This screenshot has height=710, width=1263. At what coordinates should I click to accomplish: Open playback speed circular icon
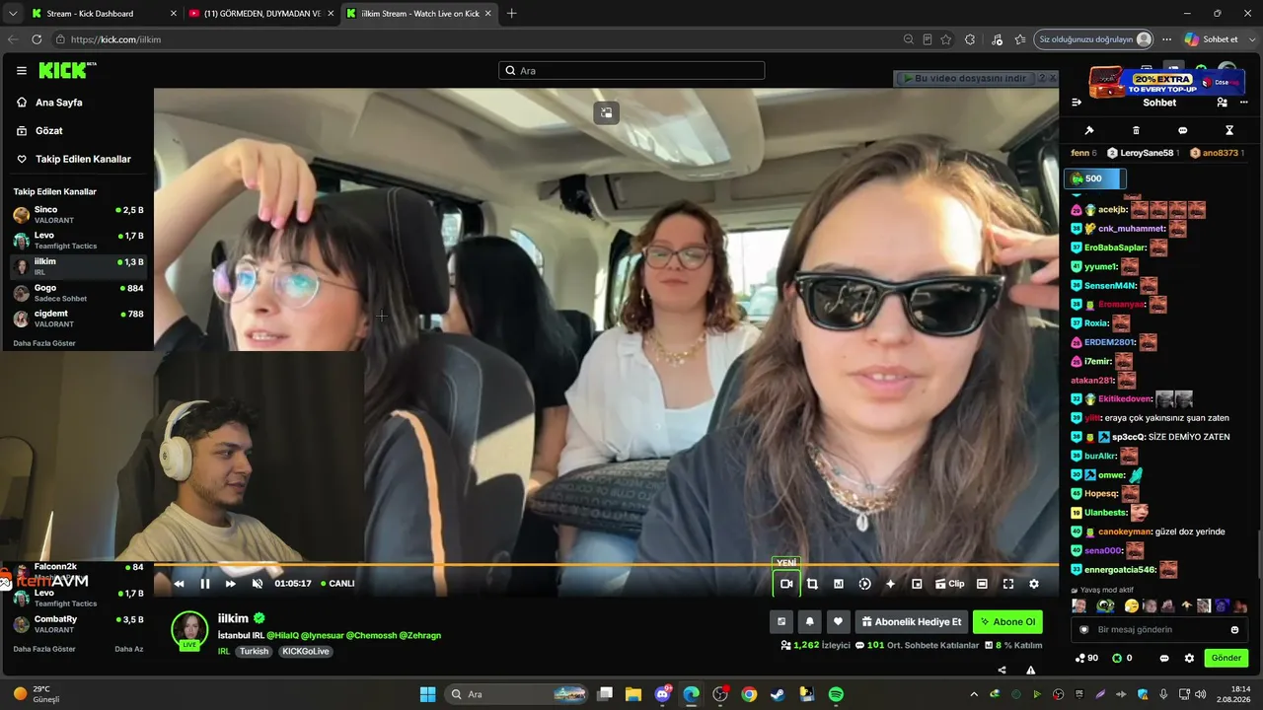[864, 584]
